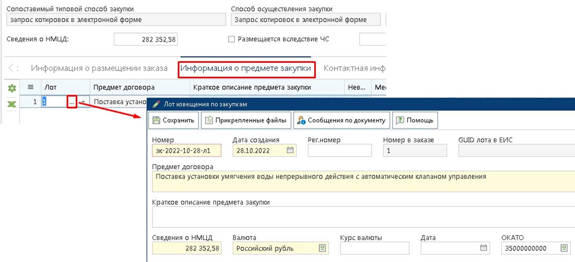The height and width of the screenshot is (262, 575).
Task: Open the hamburger column menu in table header
Action: tap(31, 87)
